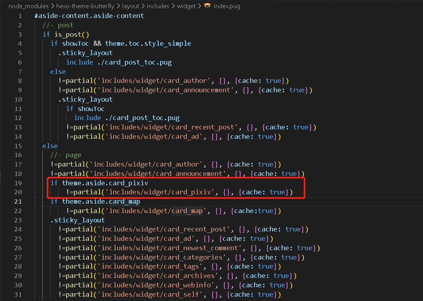Select the widget breadcrumb item
This screenshot has height=301, width=423.
pyautogui.click(x=186, y=6)
